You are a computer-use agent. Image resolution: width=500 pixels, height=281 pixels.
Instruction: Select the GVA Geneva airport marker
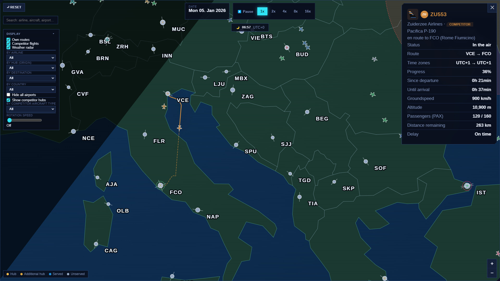63,65
